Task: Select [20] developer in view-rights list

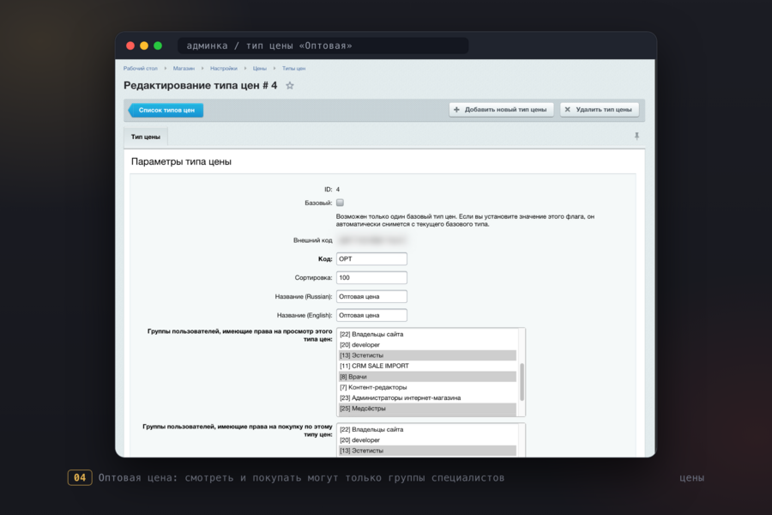Action: point(427,344)
